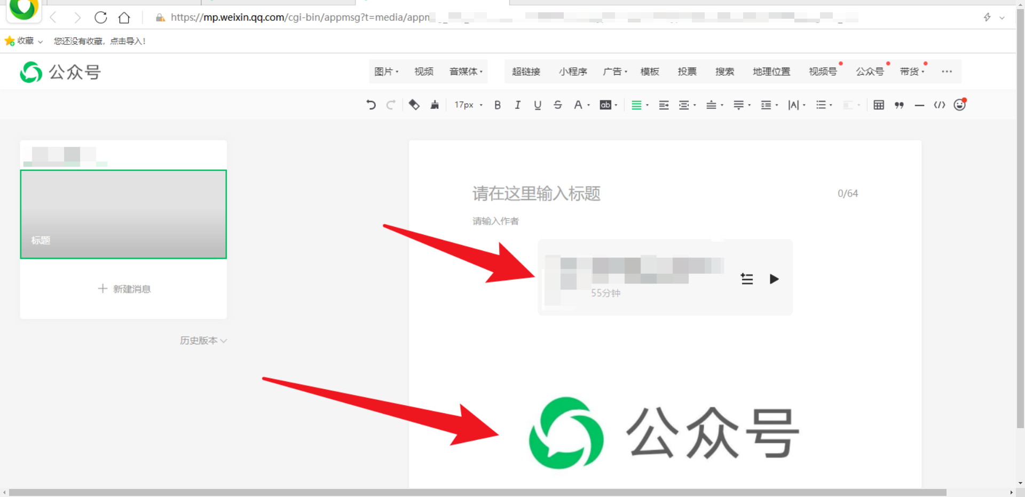Click the 搜索 insert option
Viewport: 1025px width, 497px height.
[x=724, y=72]
